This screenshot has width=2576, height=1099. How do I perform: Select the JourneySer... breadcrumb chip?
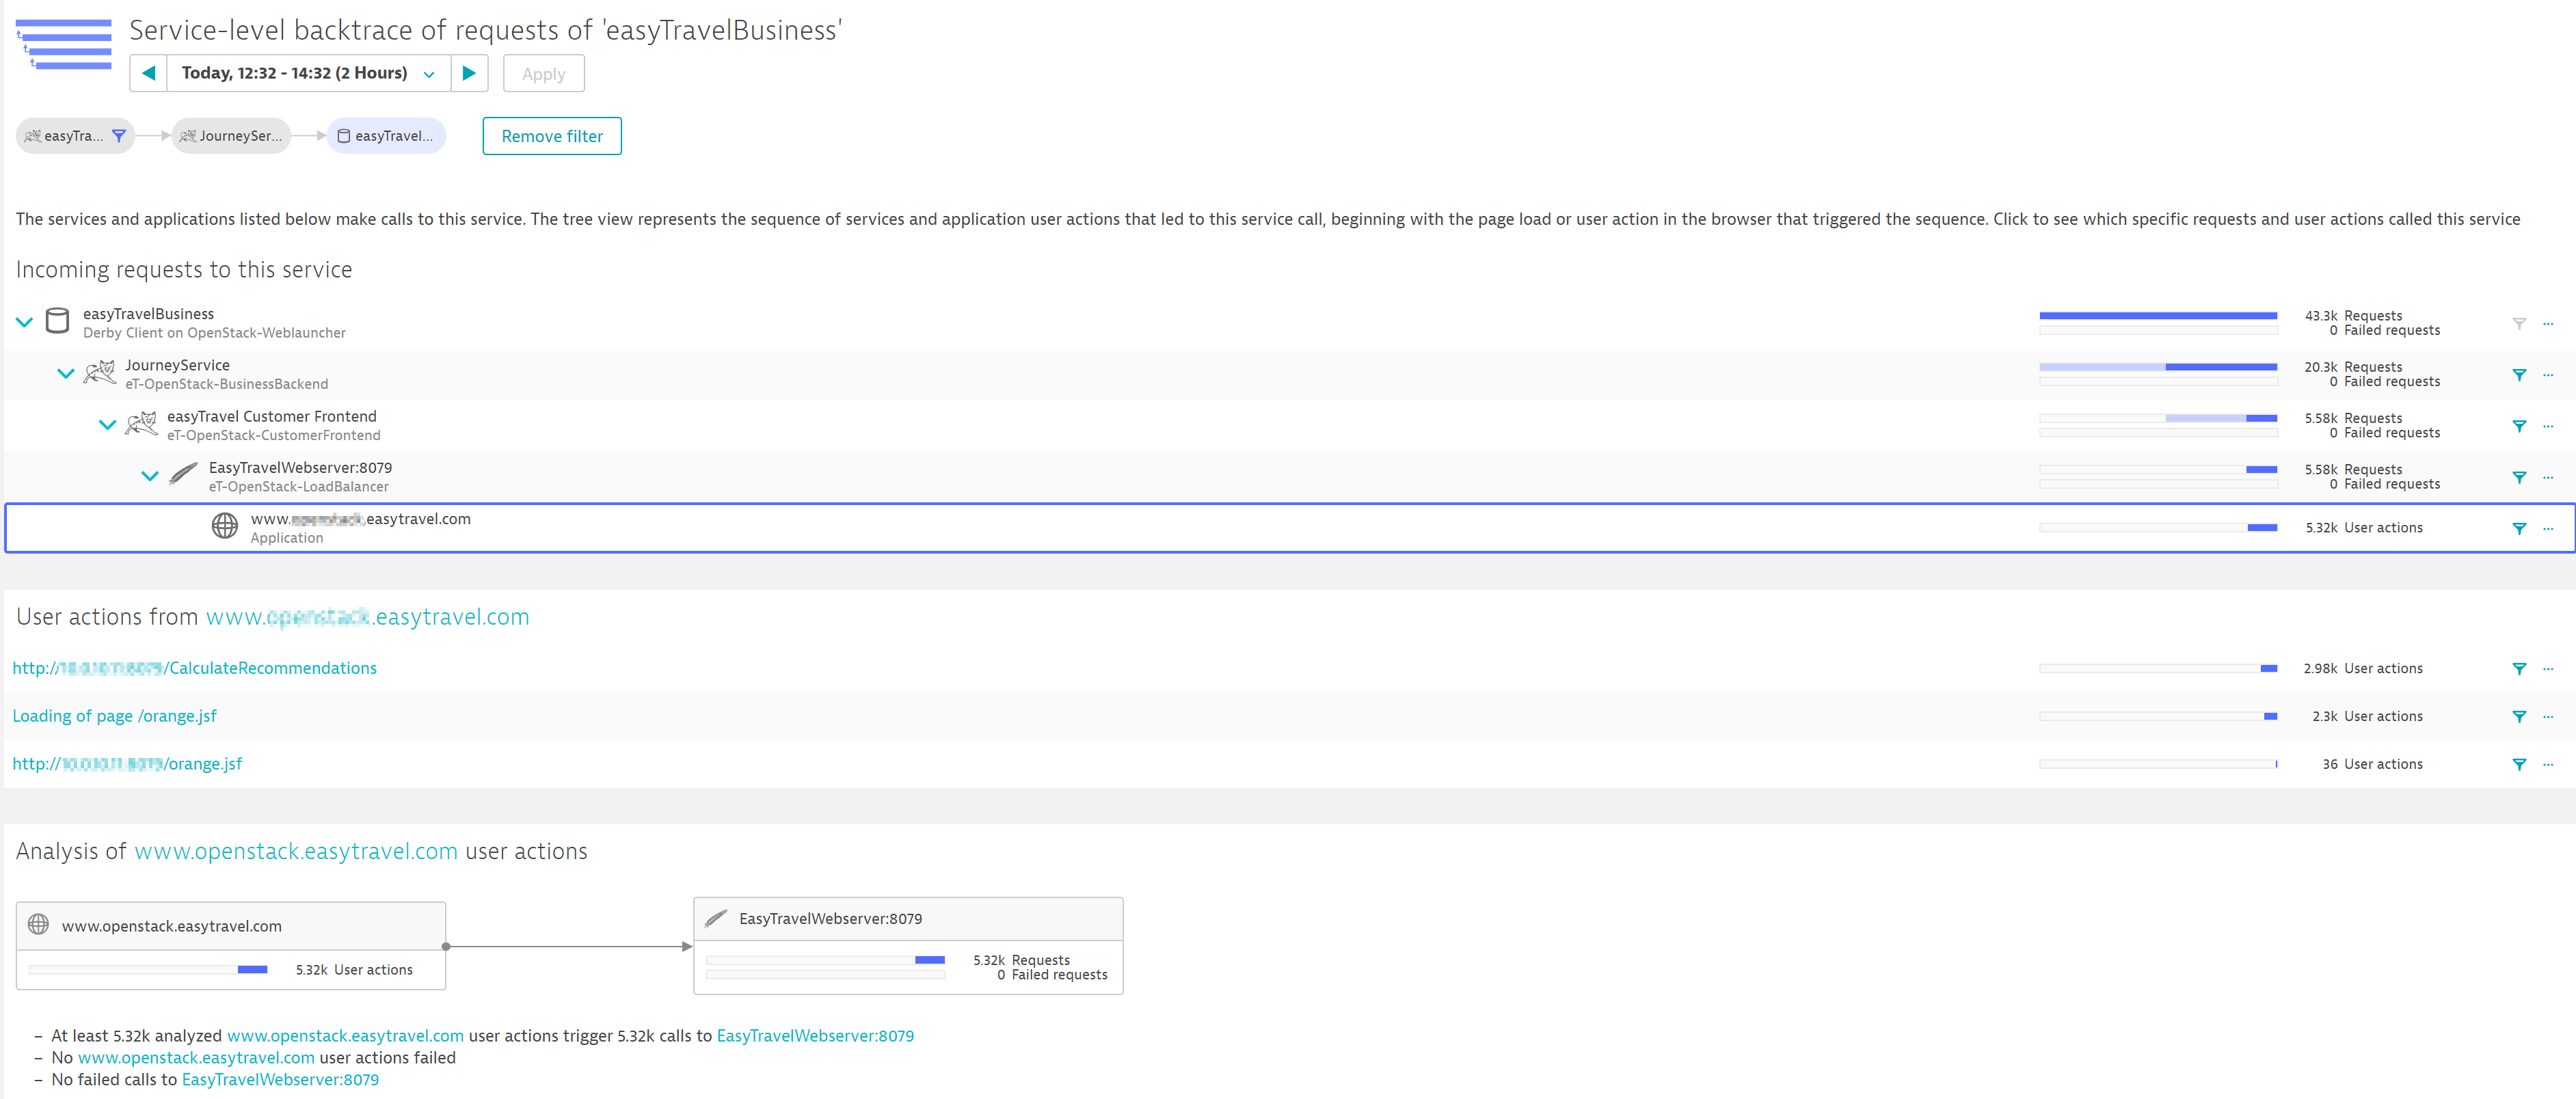tap(231, 136)
